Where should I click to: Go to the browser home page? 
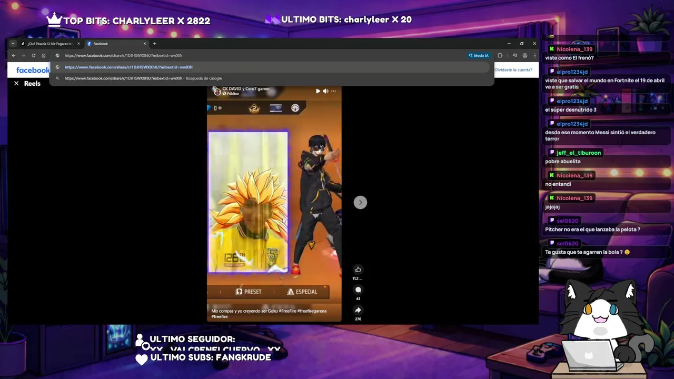coord(44,55)
